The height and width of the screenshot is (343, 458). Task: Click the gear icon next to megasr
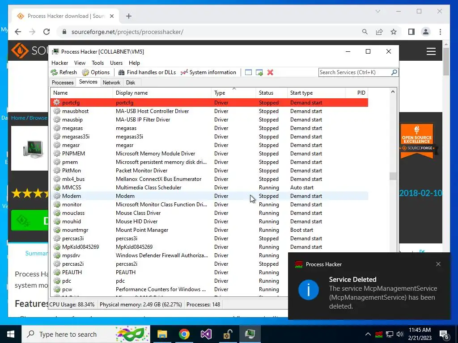57,145
